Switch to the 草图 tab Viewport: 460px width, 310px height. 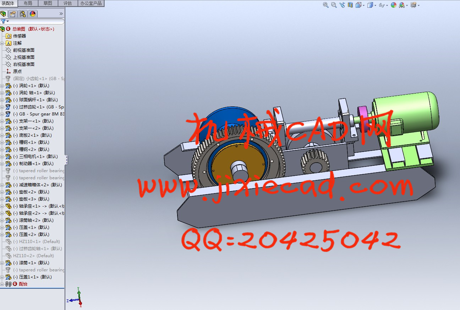(x=48, y=3)
